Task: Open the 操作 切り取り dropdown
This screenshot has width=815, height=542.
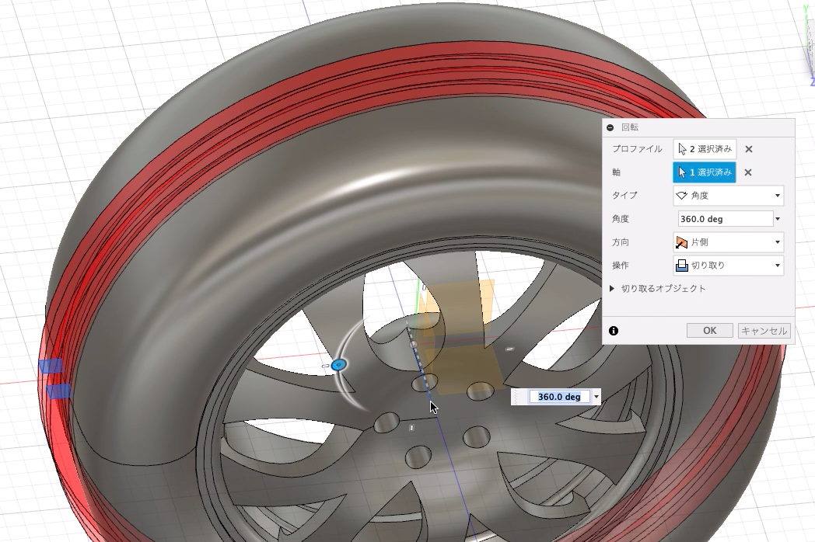Action: (x=728, y=266)
